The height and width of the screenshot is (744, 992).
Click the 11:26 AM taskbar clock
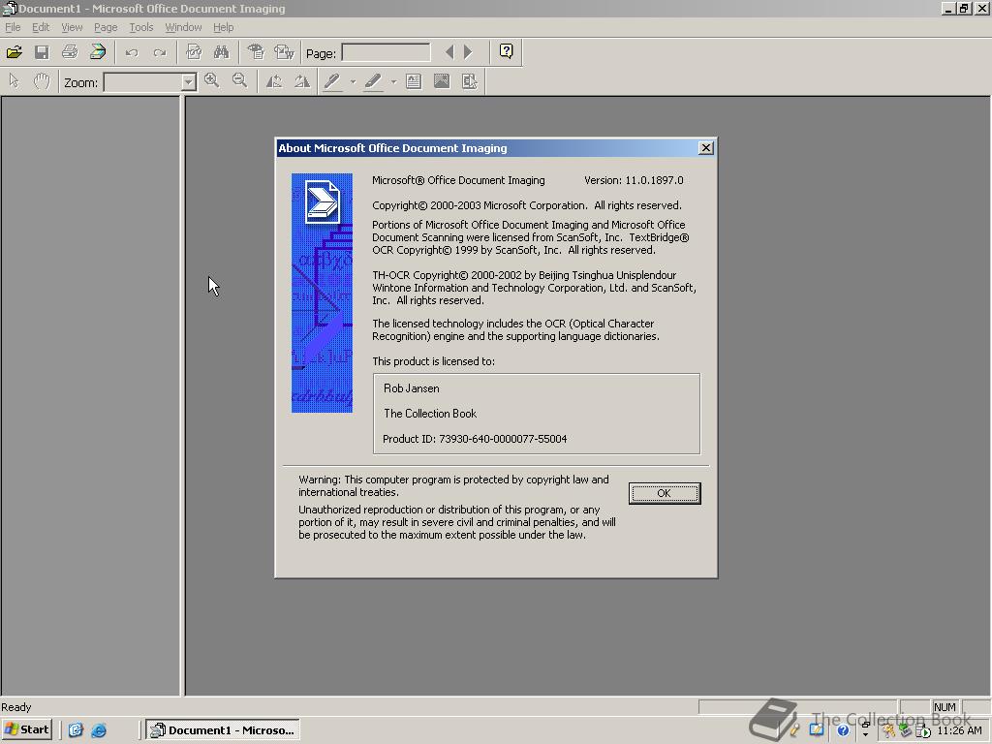[959, 730]
